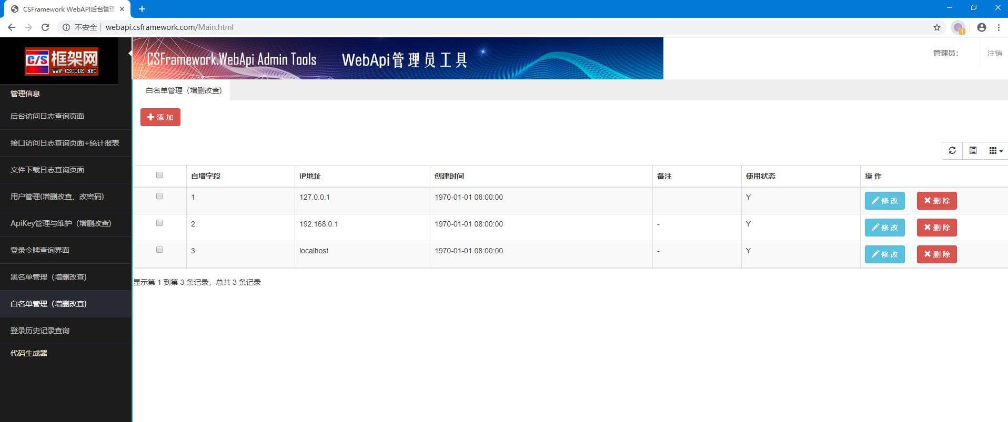Click the refresh table icon

952,151
